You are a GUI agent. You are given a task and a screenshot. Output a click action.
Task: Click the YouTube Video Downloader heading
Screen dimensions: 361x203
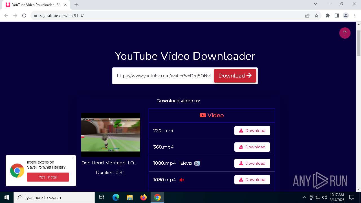tap(185, 56)
